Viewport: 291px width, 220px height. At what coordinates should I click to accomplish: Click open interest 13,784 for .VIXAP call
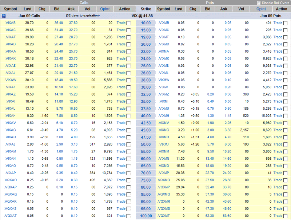(107, 173)
